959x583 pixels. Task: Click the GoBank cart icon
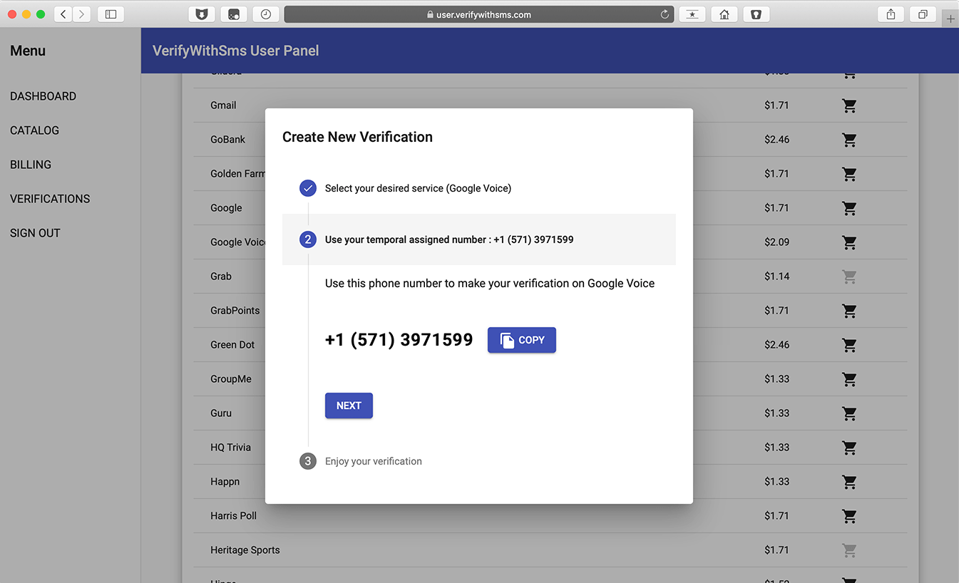pos(849,140)
